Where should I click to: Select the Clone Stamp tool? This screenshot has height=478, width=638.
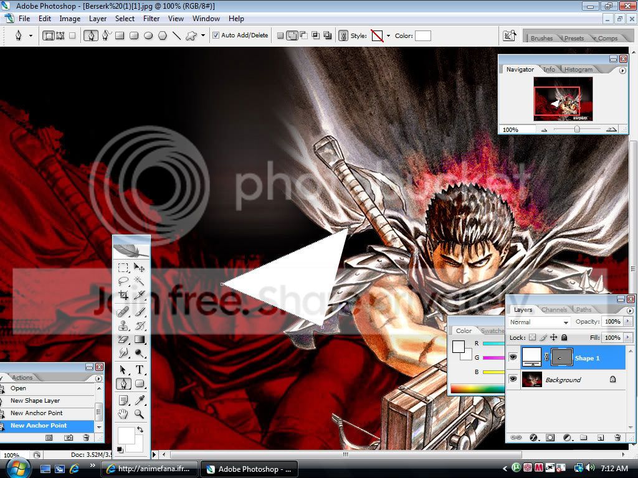[123, 326]
